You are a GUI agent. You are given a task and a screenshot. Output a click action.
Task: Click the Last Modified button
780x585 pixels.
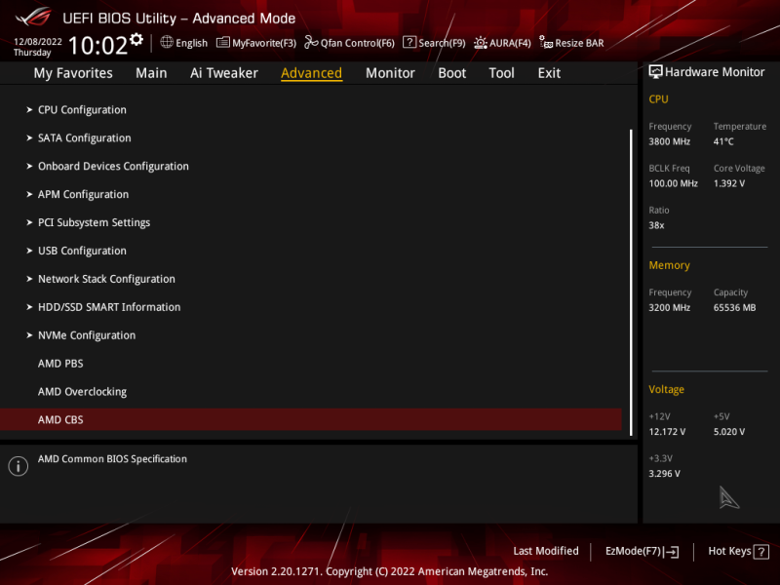pyautogui.click(x=546, y=551)
